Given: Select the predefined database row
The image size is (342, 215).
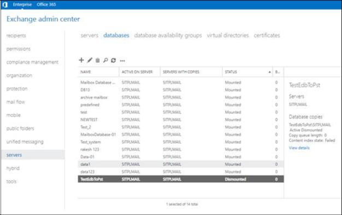Looking at the screenshot, I should tap(181, 105).
